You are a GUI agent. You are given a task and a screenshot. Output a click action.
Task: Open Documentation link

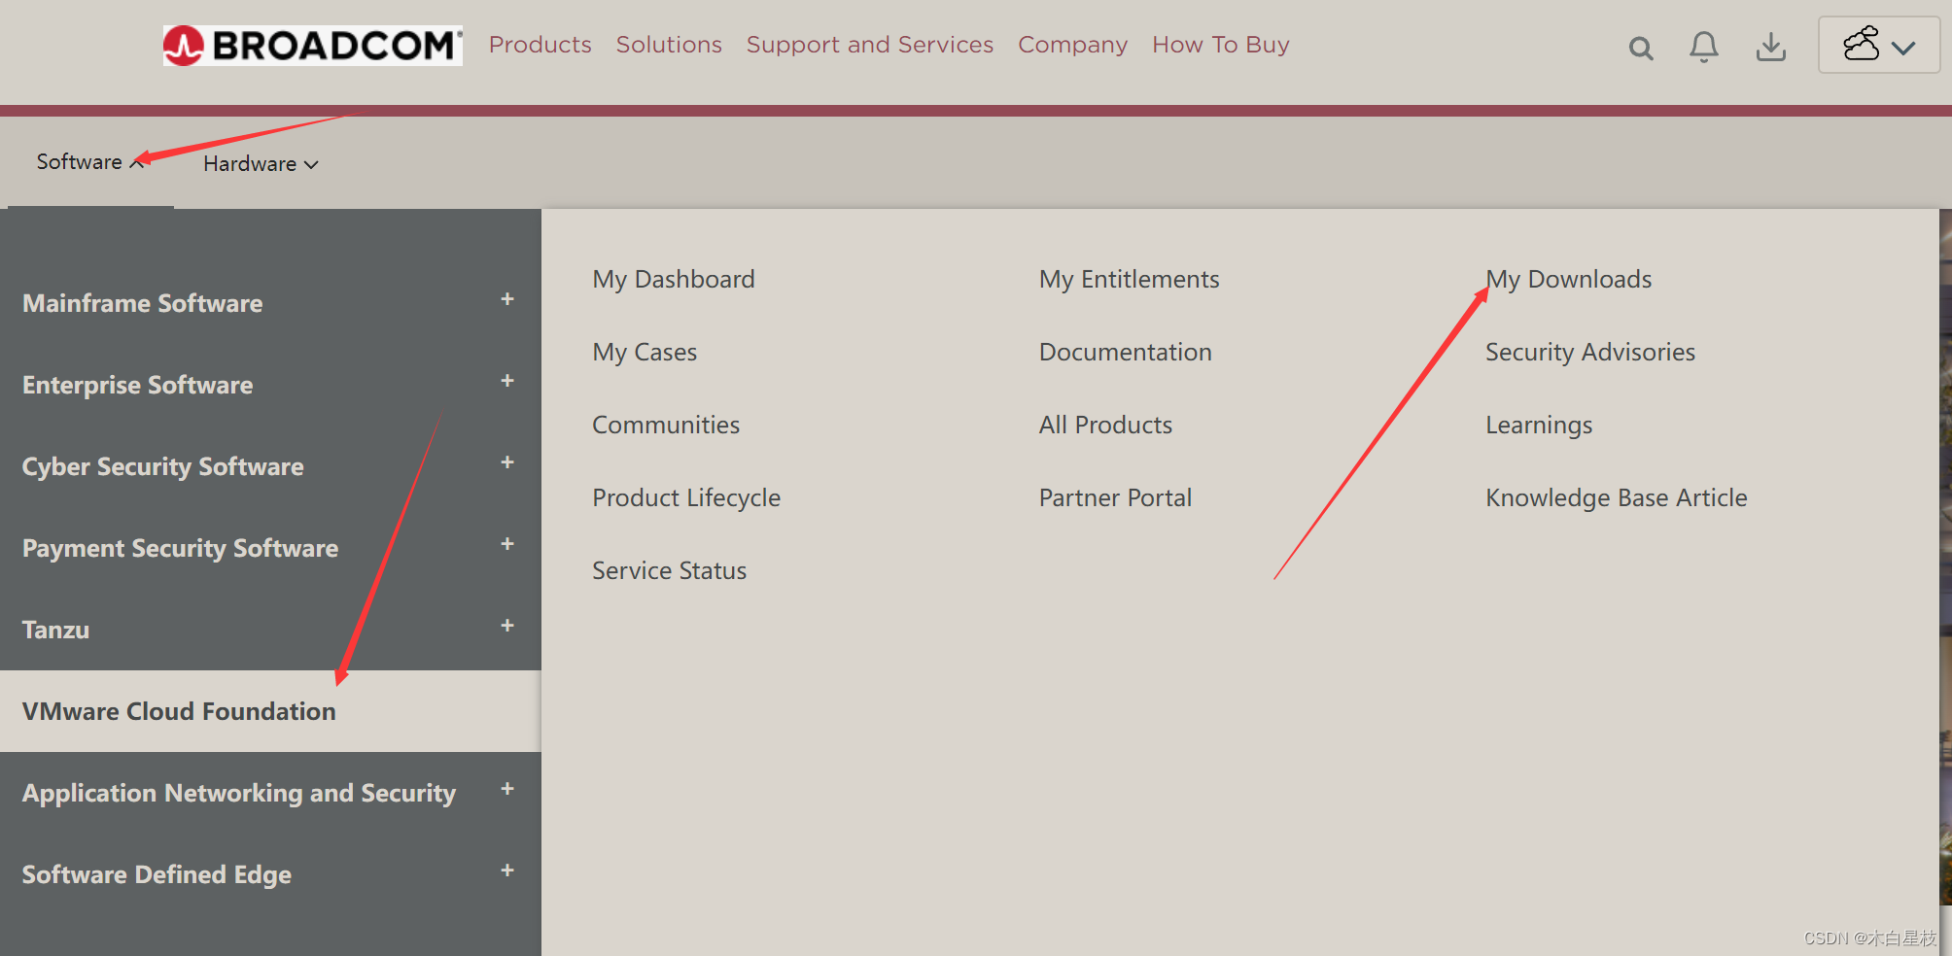pos(1125,352)
